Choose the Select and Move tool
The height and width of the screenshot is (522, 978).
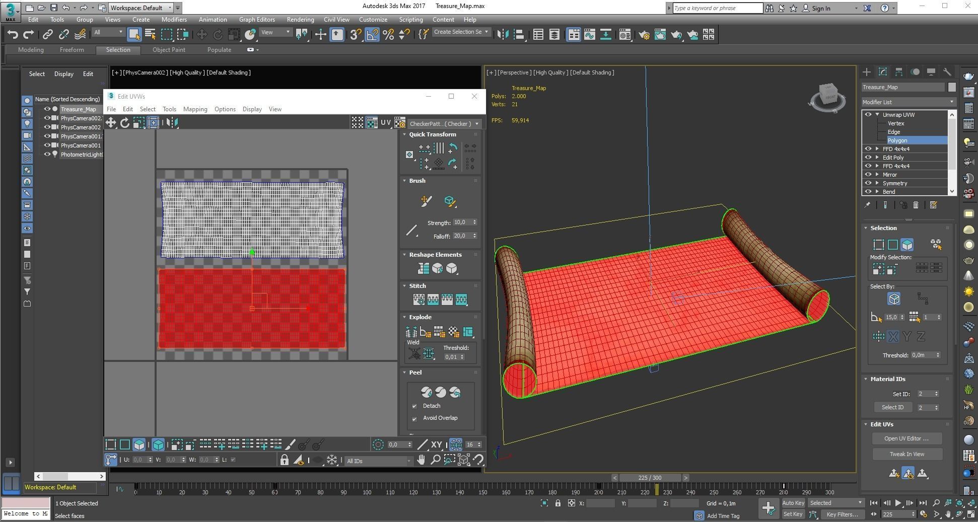tap(201, 34)
